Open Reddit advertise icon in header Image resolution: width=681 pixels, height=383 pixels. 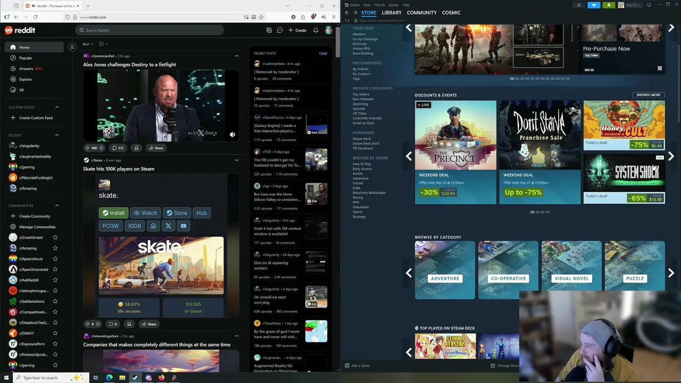[269, 30]
